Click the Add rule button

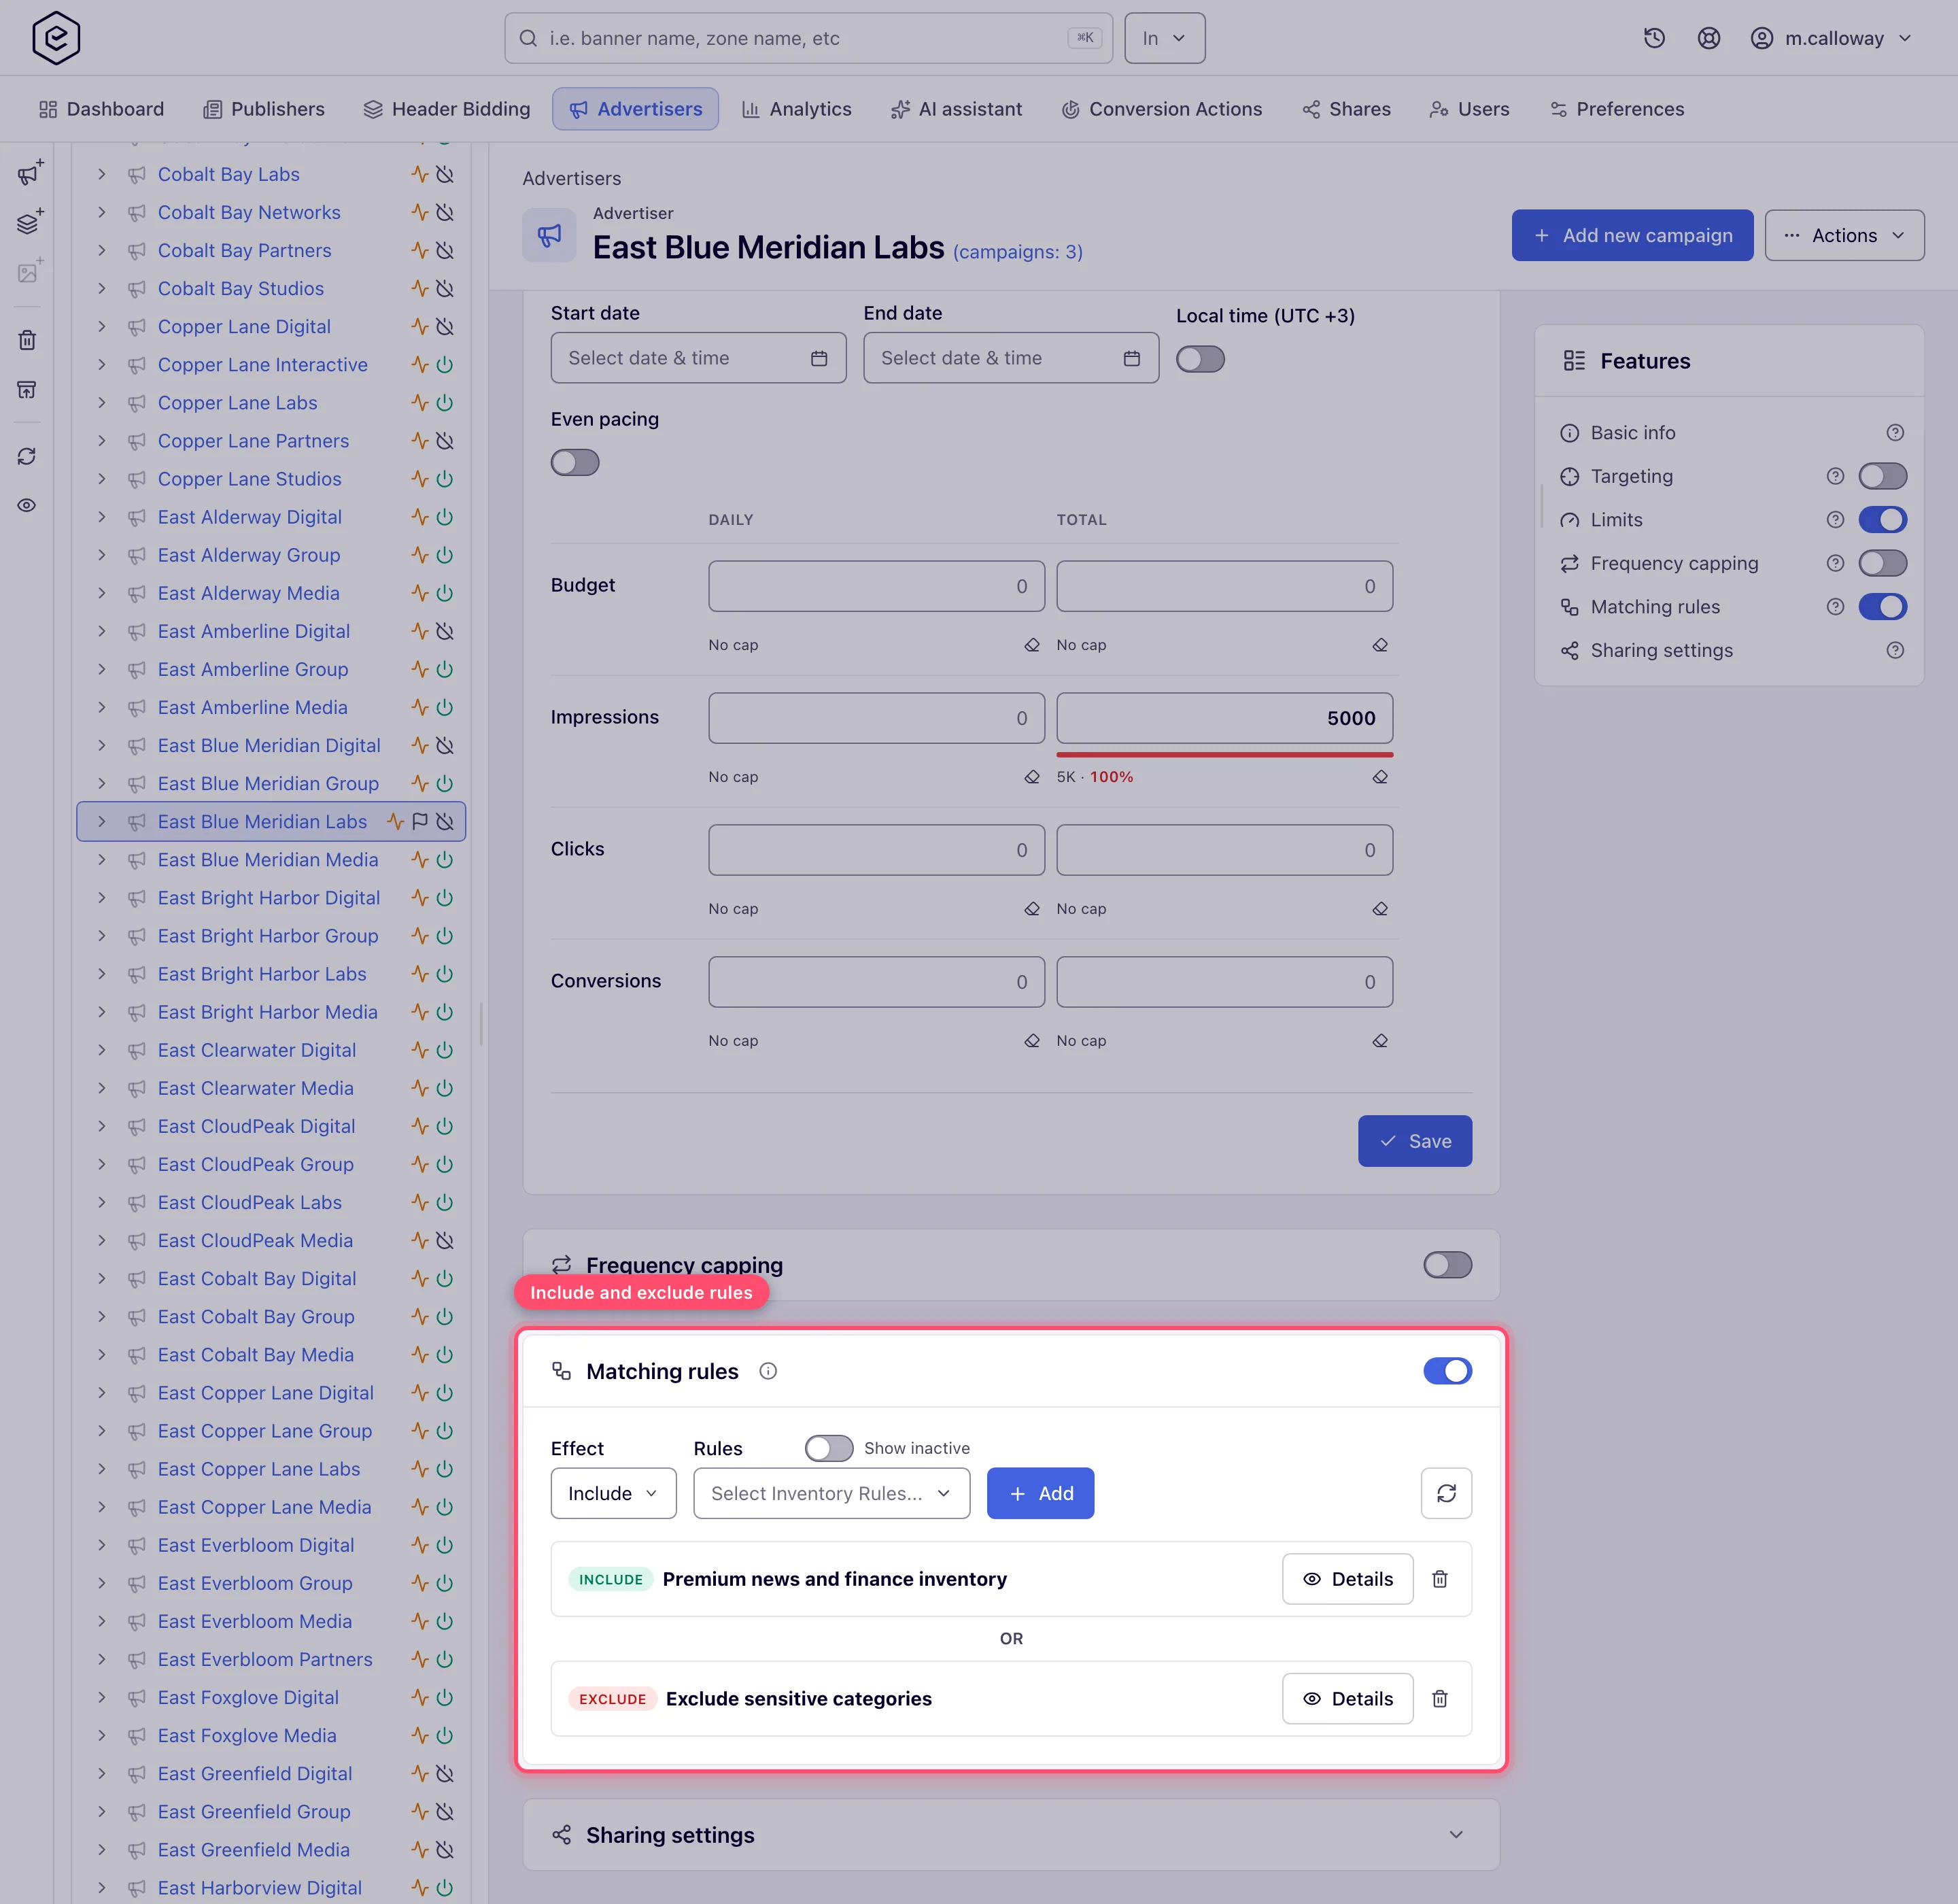[x=1040, y=1493]
